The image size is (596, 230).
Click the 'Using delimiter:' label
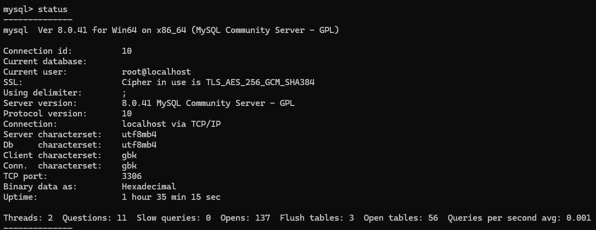coord(42,93)
